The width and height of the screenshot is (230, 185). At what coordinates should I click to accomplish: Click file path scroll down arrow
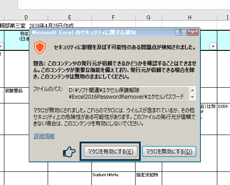[192, 97]
